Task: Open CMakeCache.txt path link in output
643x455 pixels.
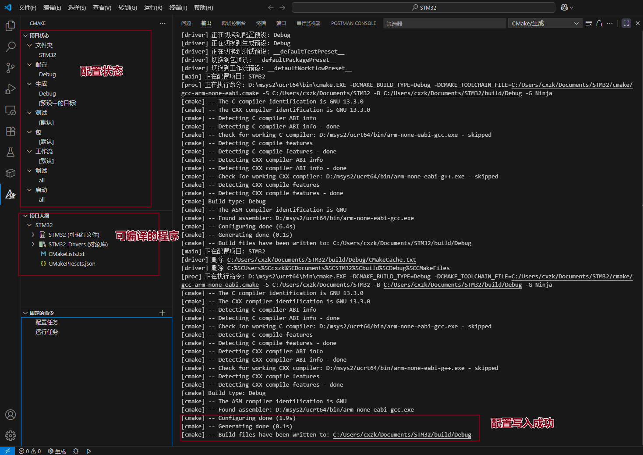Action: point(321,260)
